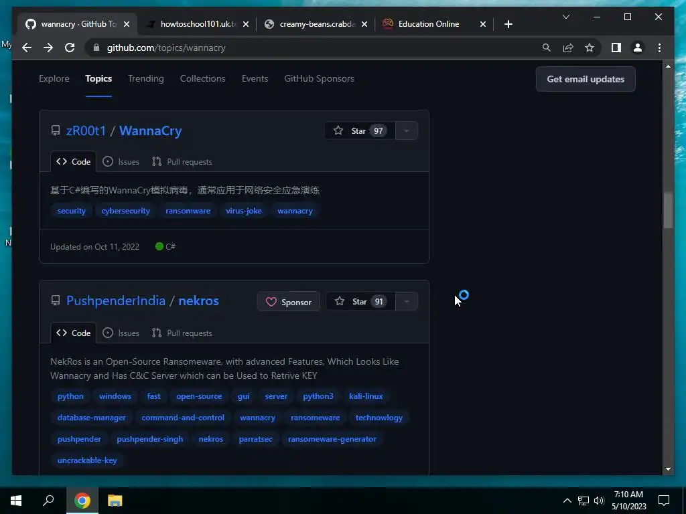Viewport: 686px width, 514px height.
Task: Open File Explorer from taskbar
Action: (115, 501)
